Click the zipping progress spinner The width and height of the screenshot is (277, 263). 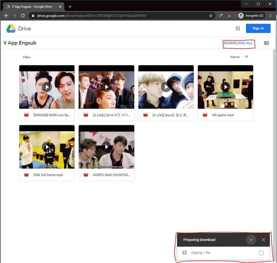pyautogui.click(x=261, y=253)
